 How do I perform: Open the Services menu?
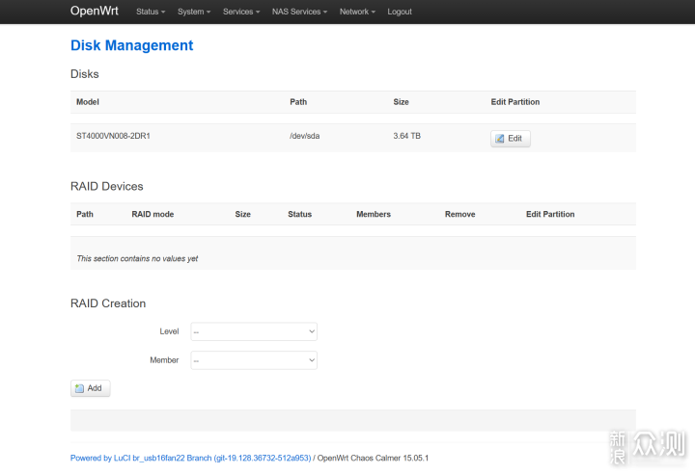[x=241, y=12]
